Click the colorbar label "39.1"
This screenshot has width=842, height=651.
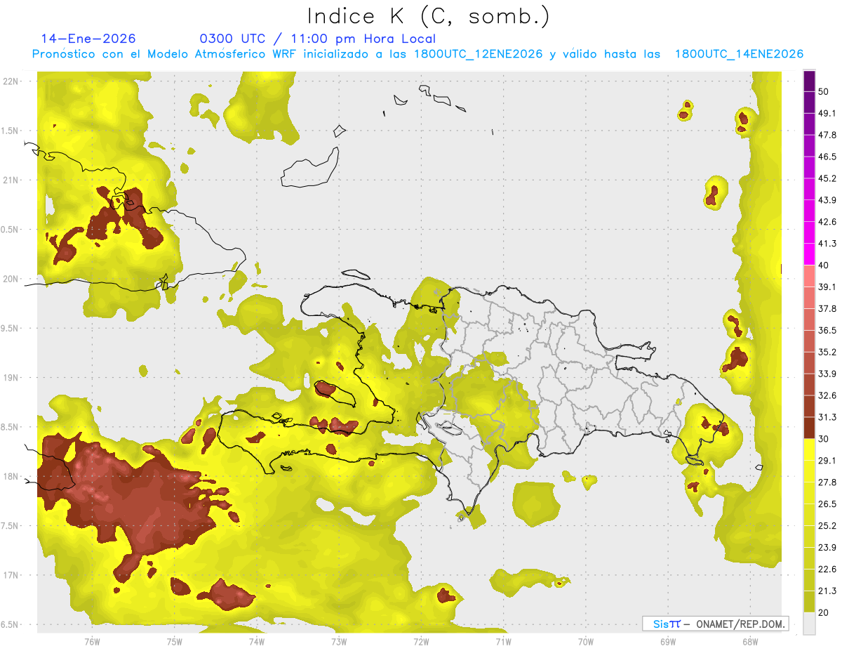(827, 287)
